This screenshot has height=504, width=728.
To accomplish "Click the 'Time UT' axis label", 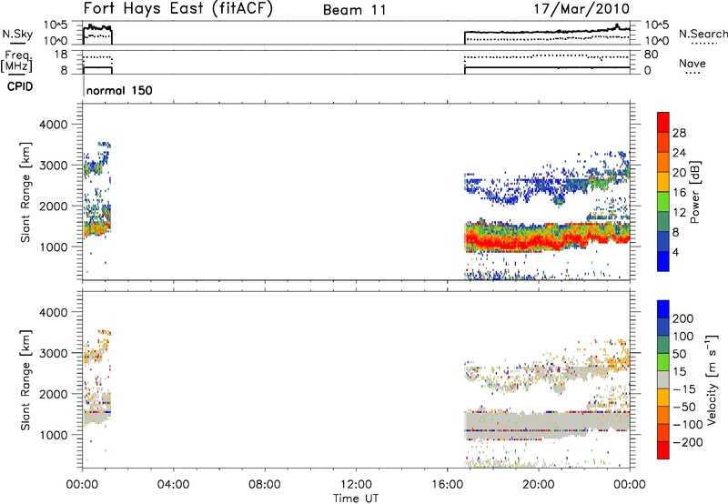I will pos(356,499).
